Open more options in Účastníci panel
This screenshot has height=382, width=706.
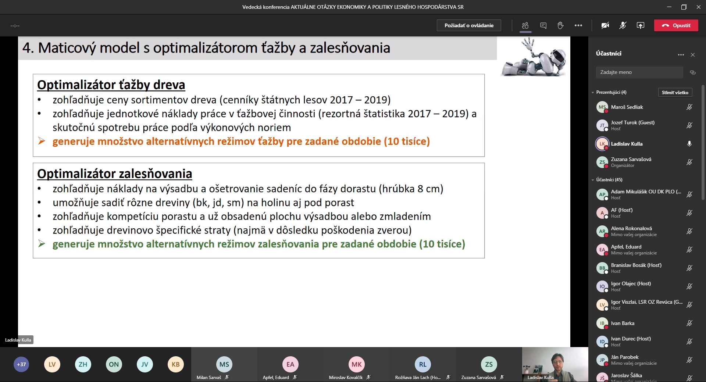pos(681,55)
